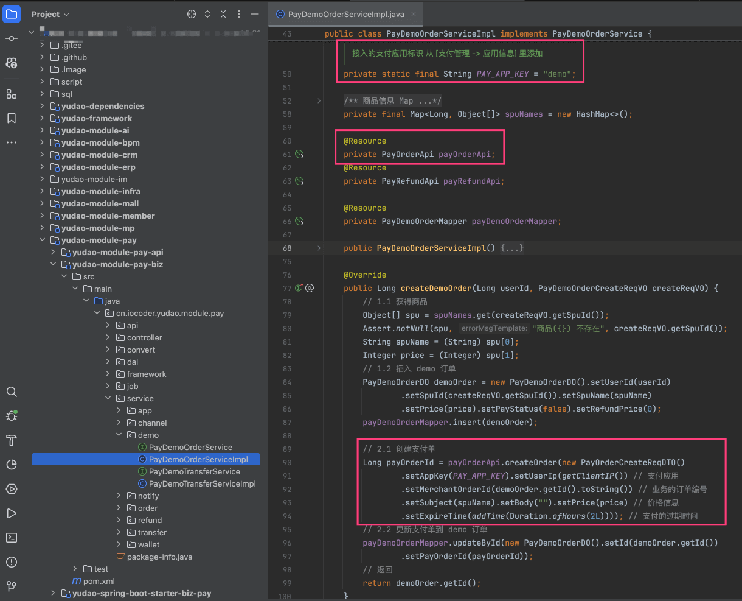Open PayDemoTransferServiceImpl in the project tree
This screenshot has width=742, height=601.
pos(202,483)
